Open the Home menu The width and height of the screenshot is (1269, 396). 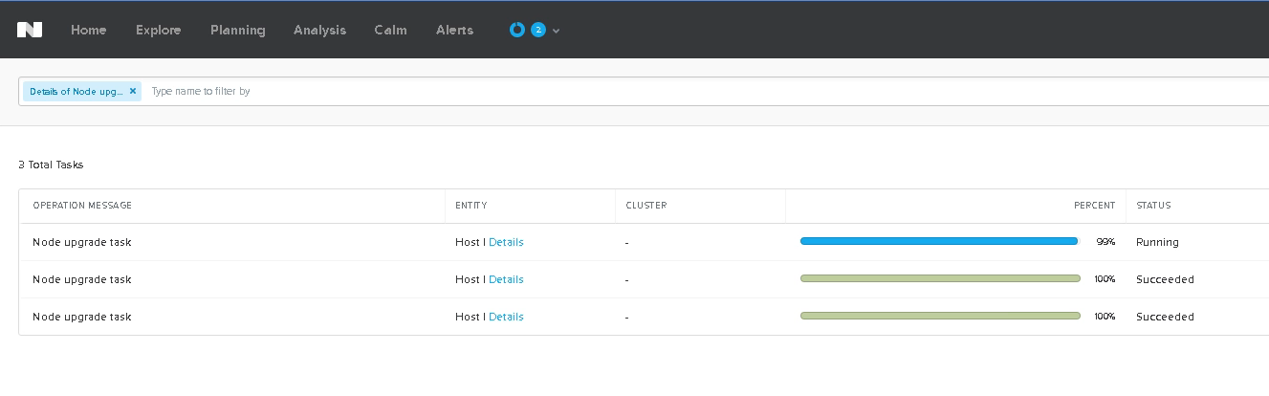click(89, 30)
